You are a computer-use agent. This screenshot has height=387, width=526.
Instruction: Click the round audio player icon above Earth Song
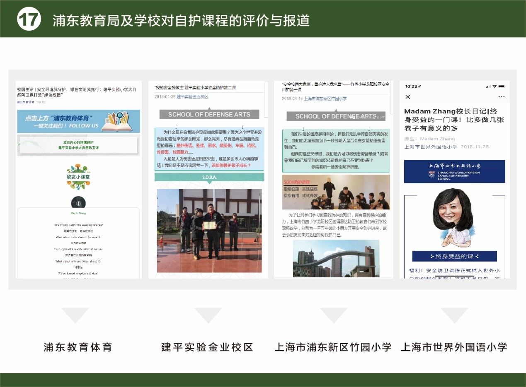click(78, 203)
